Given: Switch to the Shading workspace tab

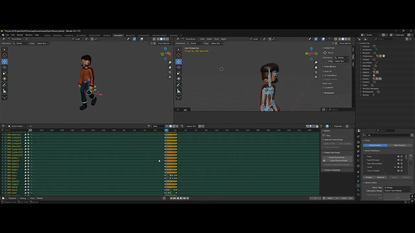Looking at the screenshot, I should (107, 35).
